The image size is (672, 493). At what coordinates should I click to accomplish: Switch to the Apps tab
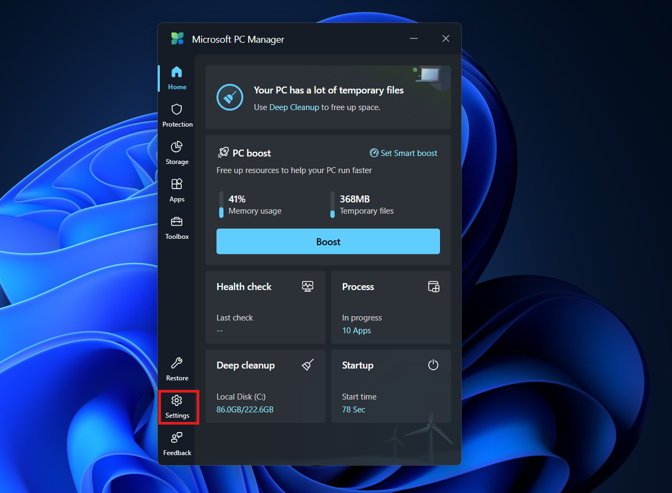click(177, 190)
